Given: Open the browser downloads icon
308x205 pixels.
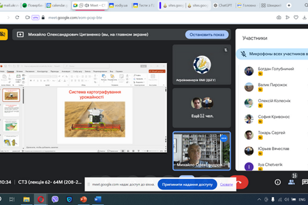Looking at the screenshot, I should coord(305,17).
